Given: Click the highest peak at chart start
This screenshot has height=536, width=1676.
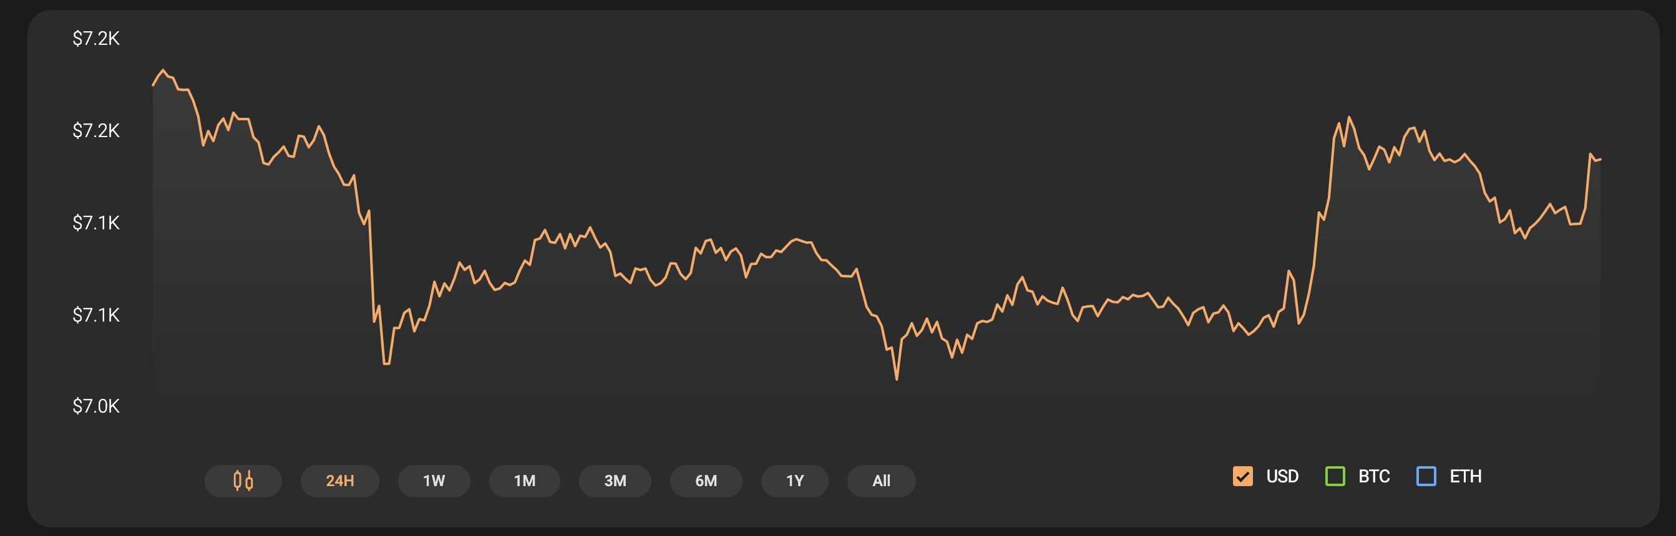Looking at the screenshot, I should [163, 70].
